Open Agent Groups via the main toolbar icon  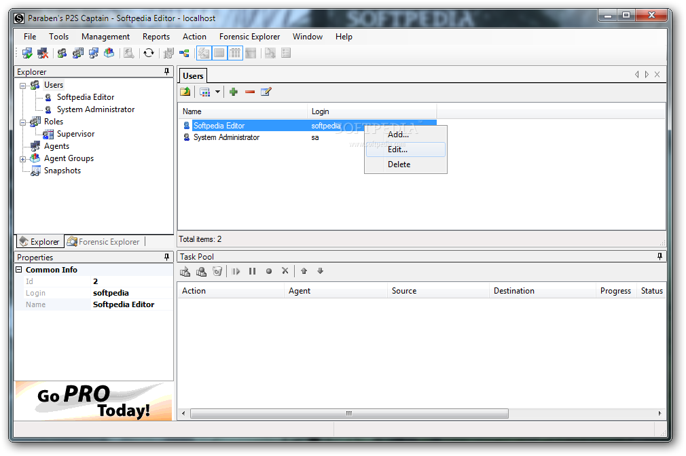[109, 54]
